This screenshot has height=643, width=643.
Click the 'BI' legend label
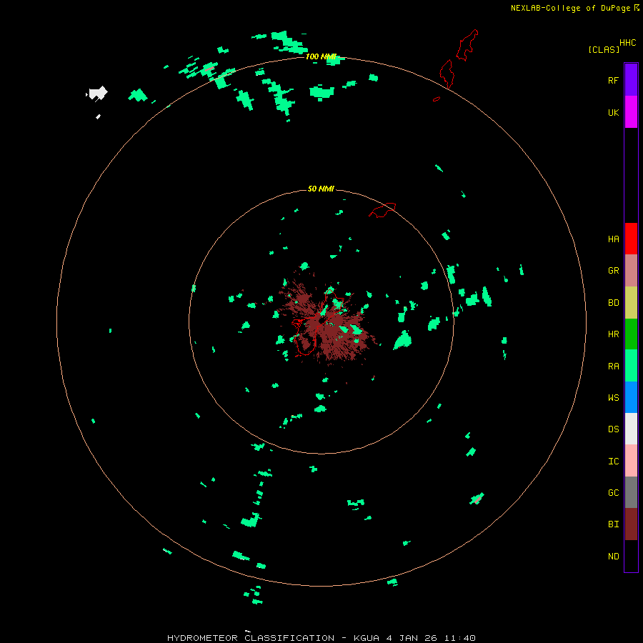coord(613,524)
